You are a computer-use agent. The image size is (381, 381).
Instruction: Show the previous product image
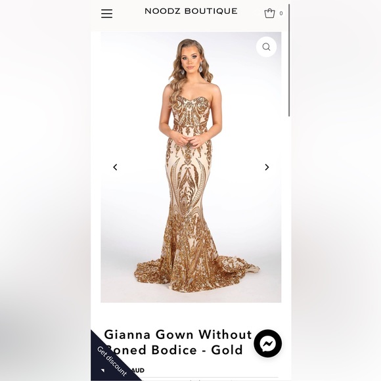click(x=115, y=167)
